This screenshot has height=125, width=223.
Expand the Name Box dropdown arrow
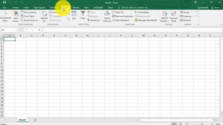pos(16,30)
